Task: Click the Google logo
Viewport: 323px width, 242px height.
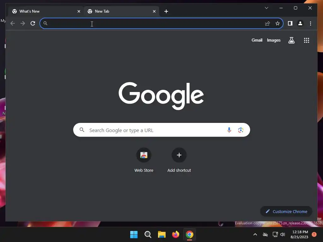Action: (161, 95)
